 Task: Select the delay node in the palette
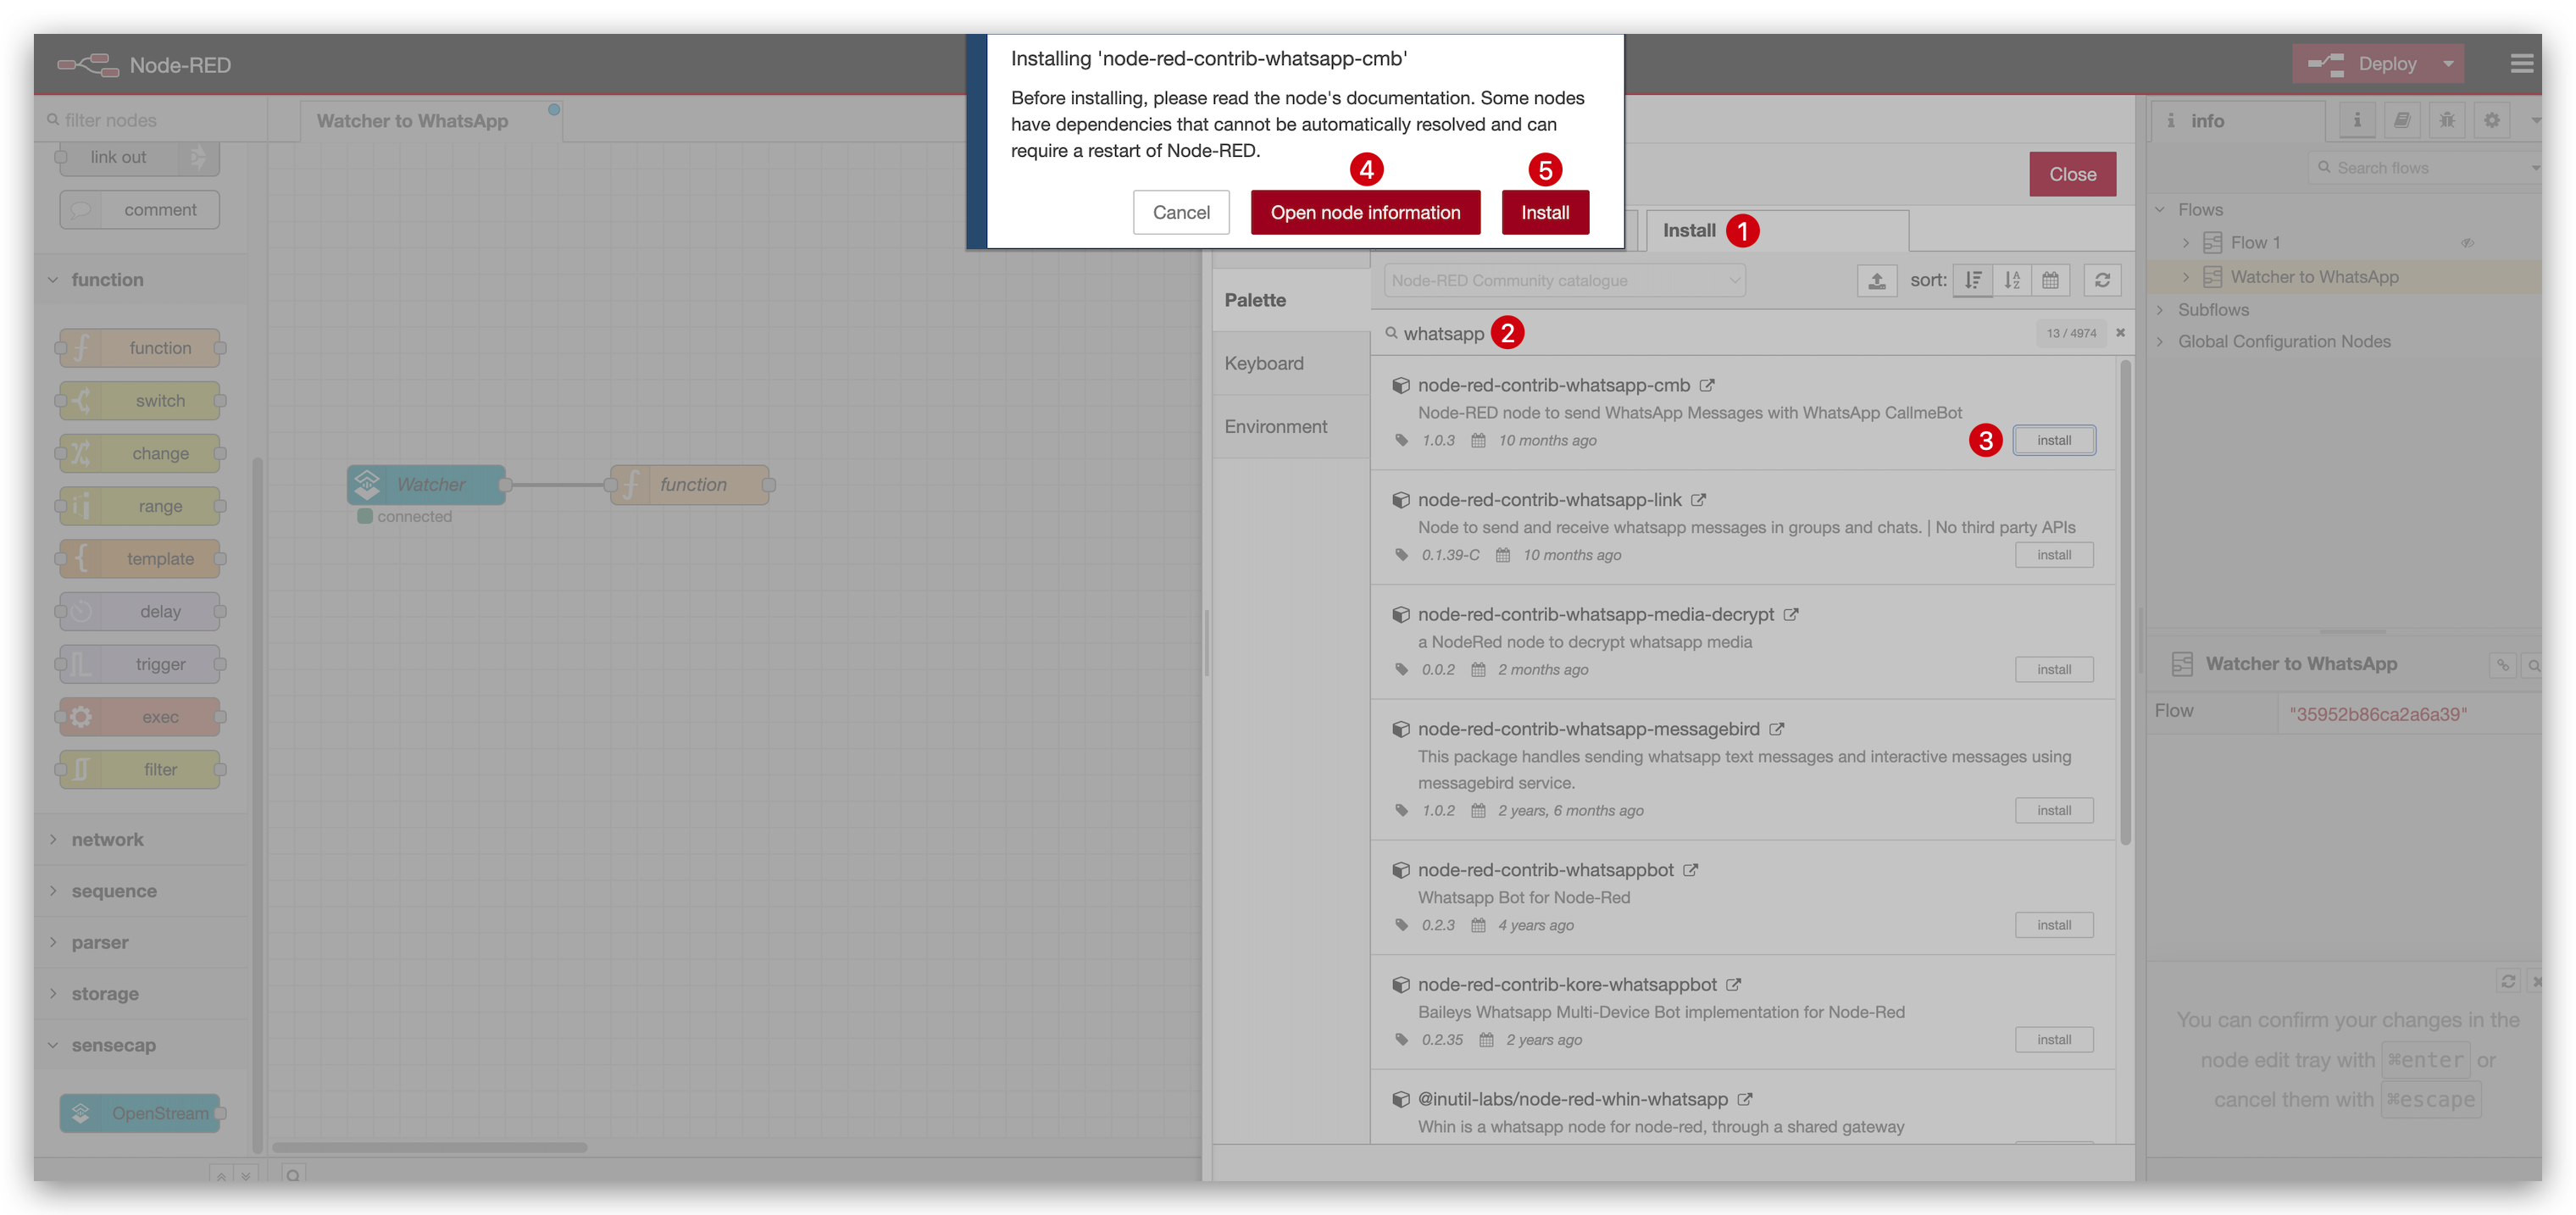click(x=140, y=612)
